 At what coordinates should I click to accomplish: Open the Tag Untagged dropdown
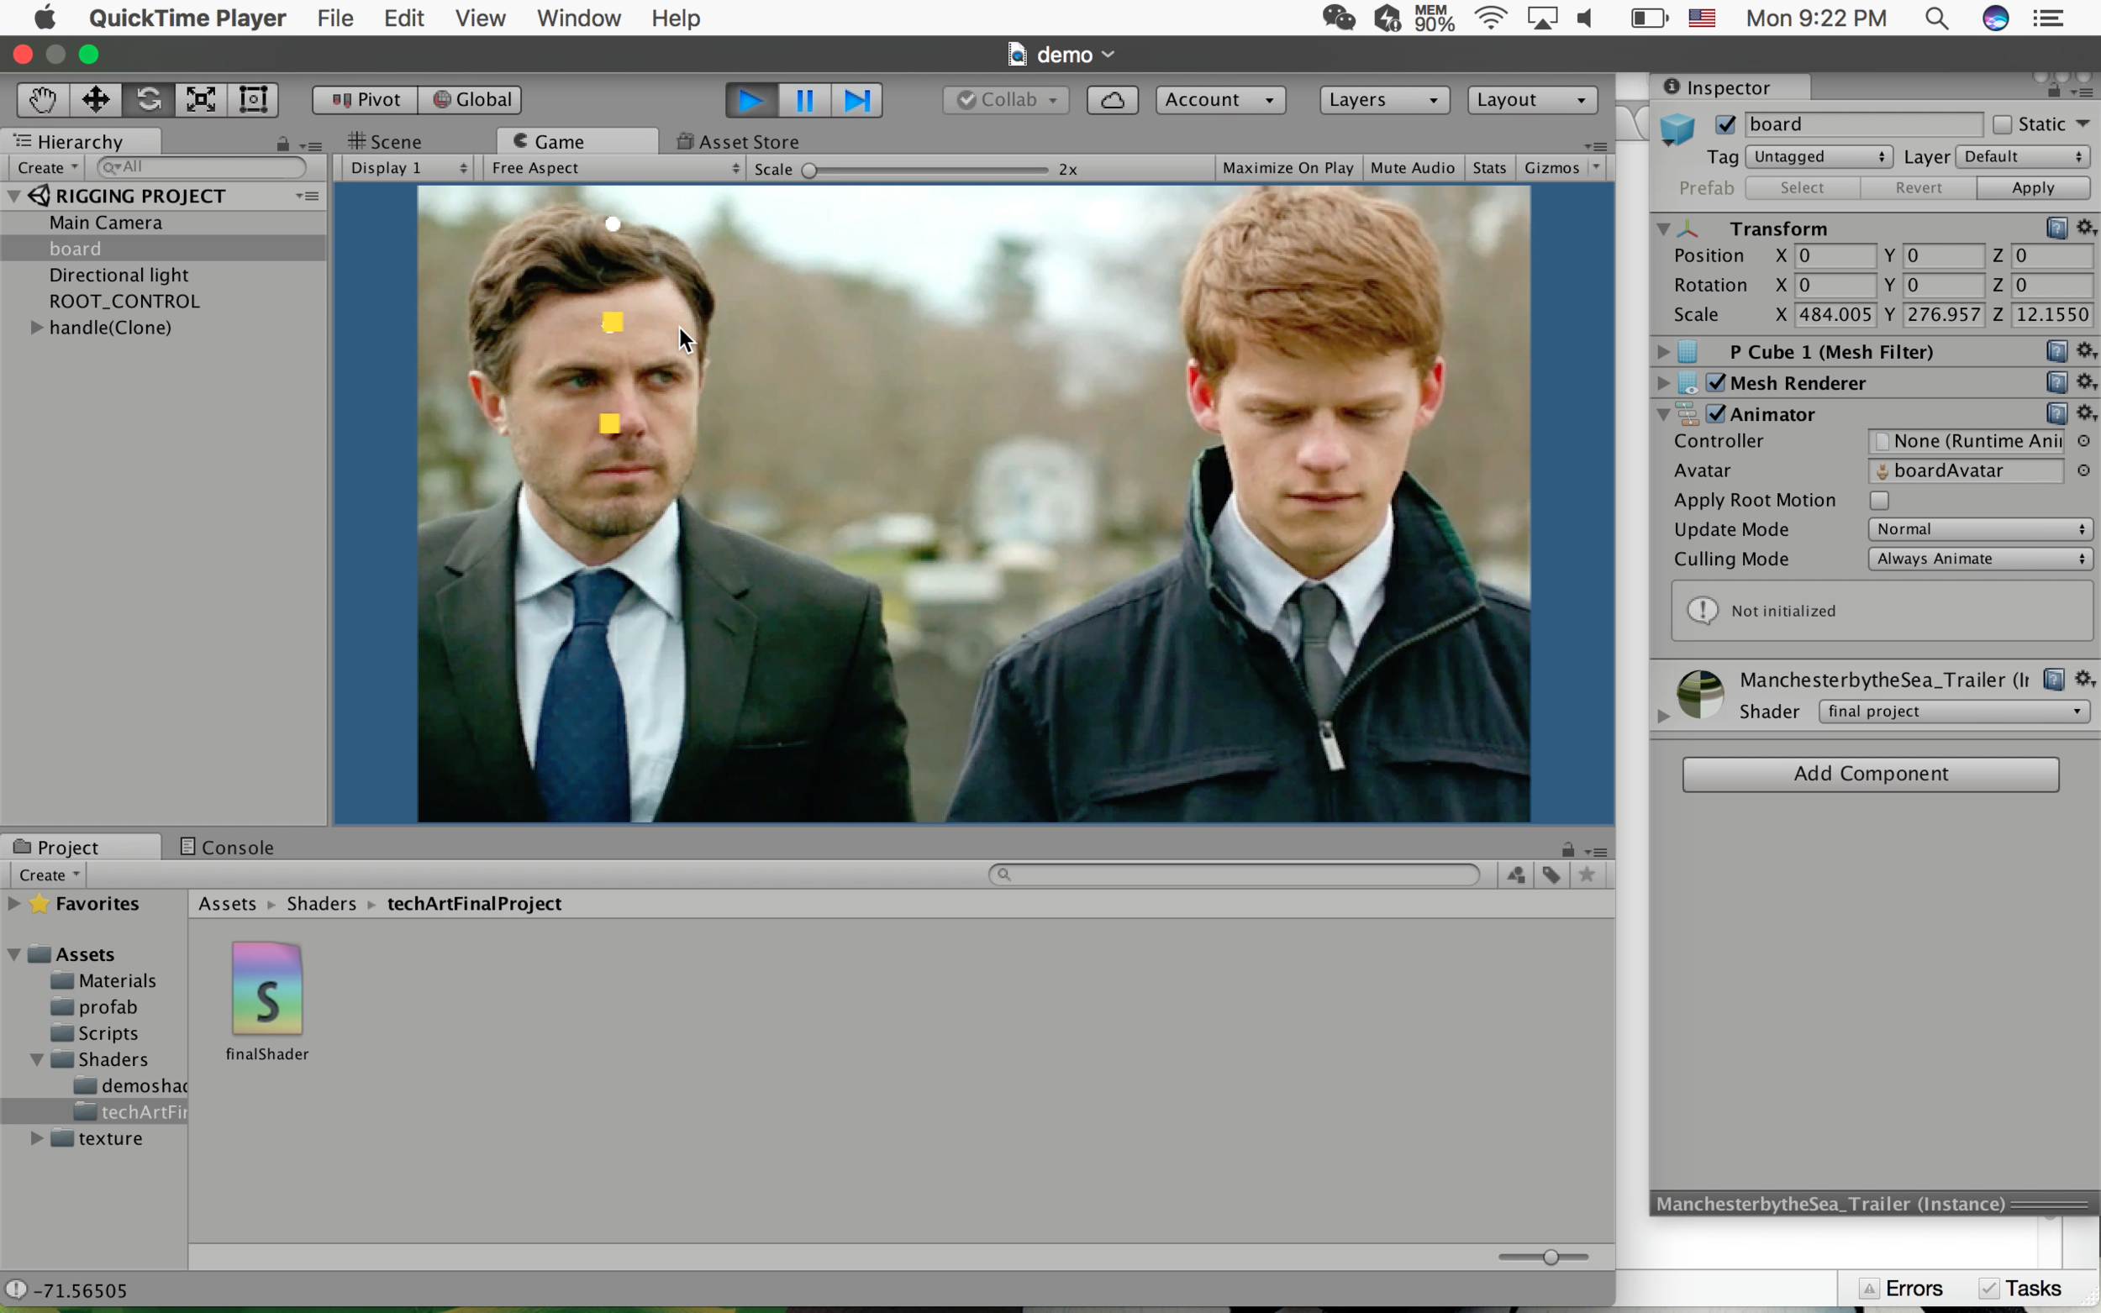click(x=1819, y=156)
